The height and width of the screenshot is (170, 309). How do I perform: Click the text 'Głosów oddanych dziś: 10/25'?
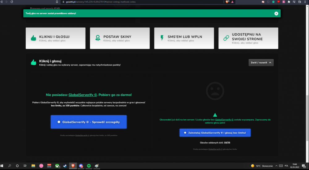(215, 142)
